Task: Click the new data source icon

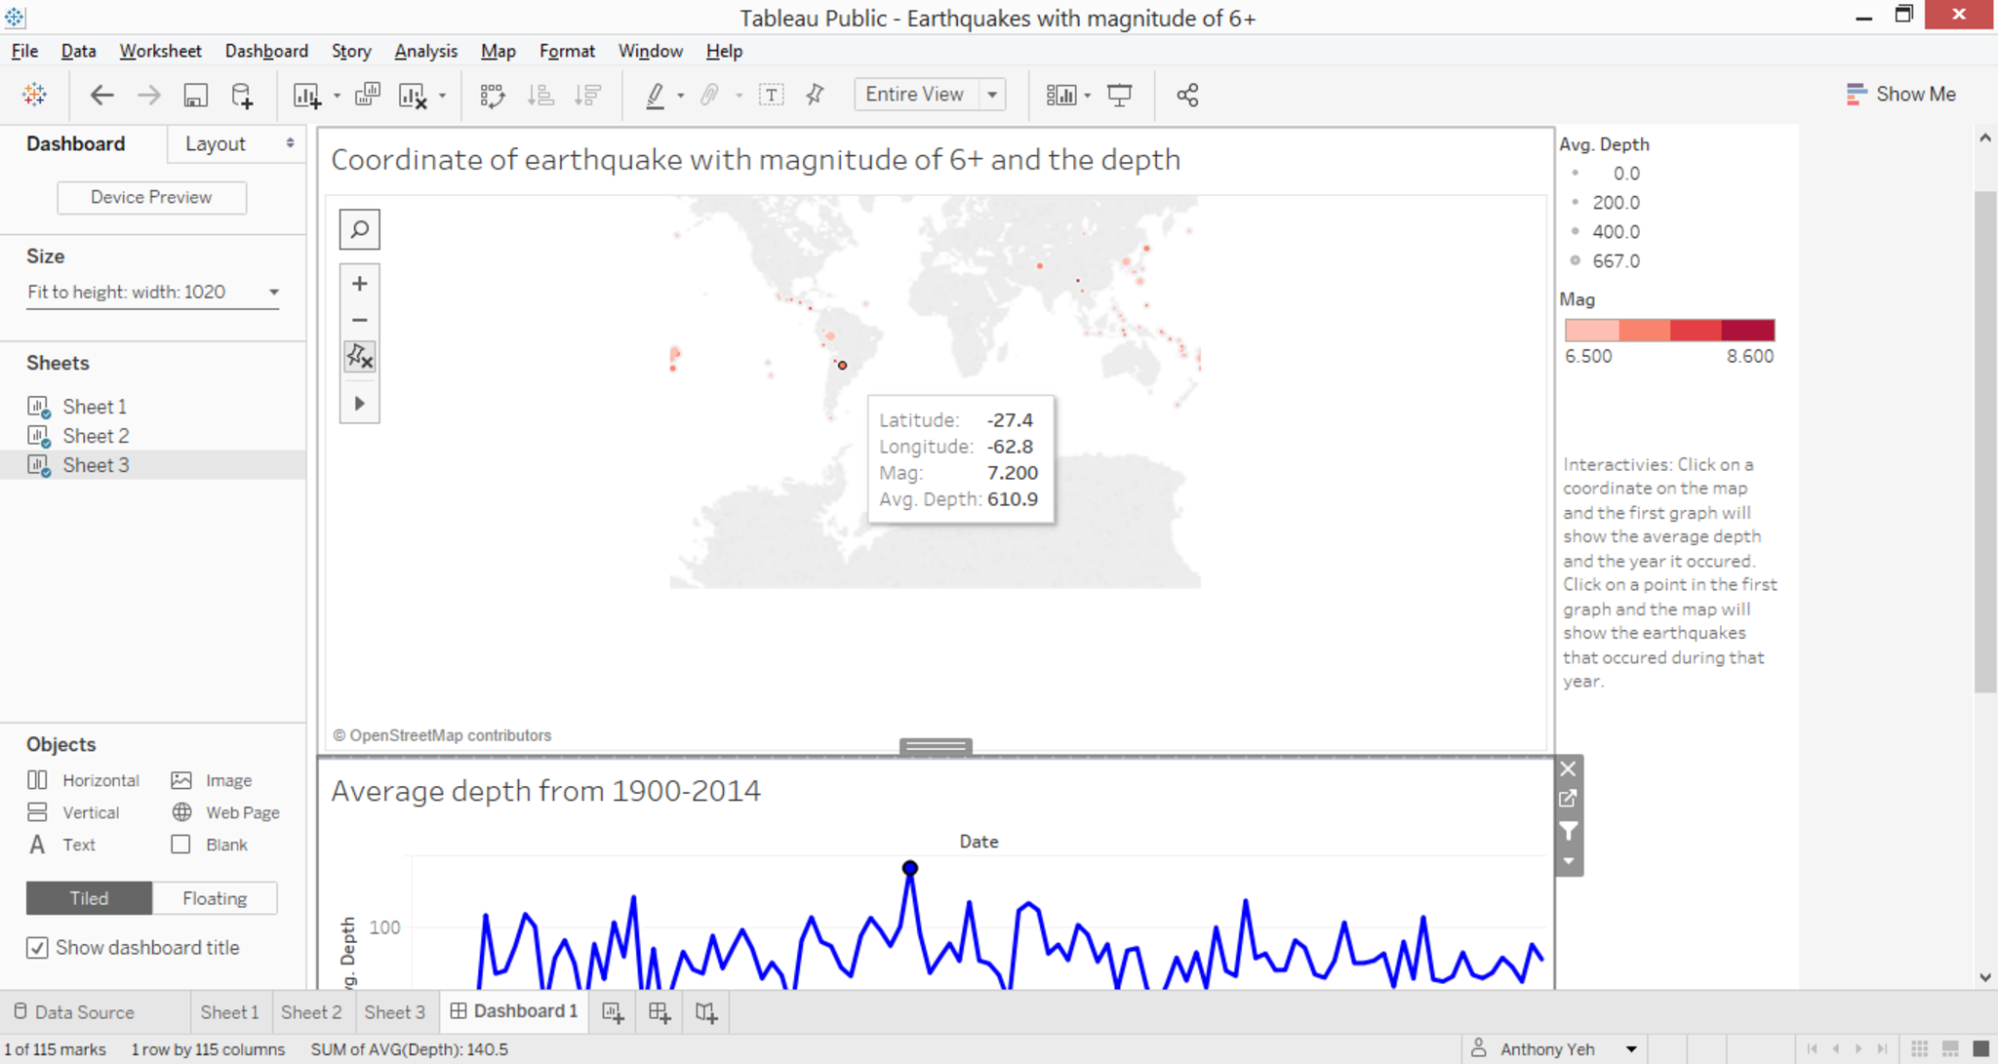Action: (242, 95)
